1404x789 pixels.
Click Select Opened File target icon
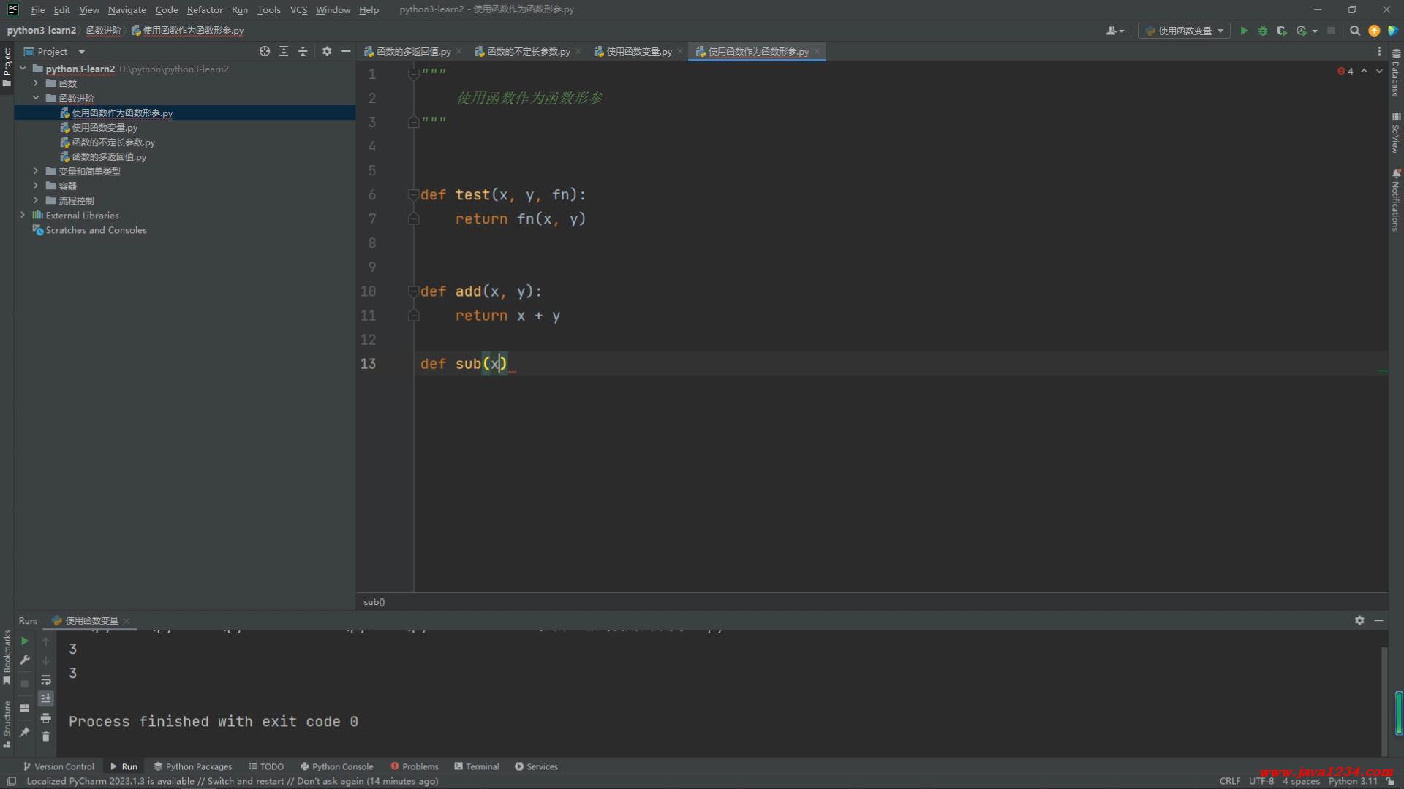pyautogui.click(x=265, y=51)
